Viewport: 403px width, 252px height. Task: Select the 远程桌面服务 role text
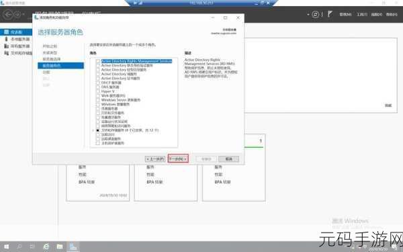point(111,139)
